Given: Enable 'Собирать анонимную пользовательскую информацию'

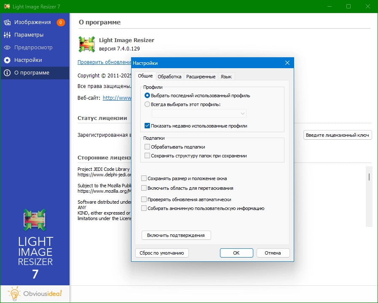Looking at the screenshot, I should [144, 208].
